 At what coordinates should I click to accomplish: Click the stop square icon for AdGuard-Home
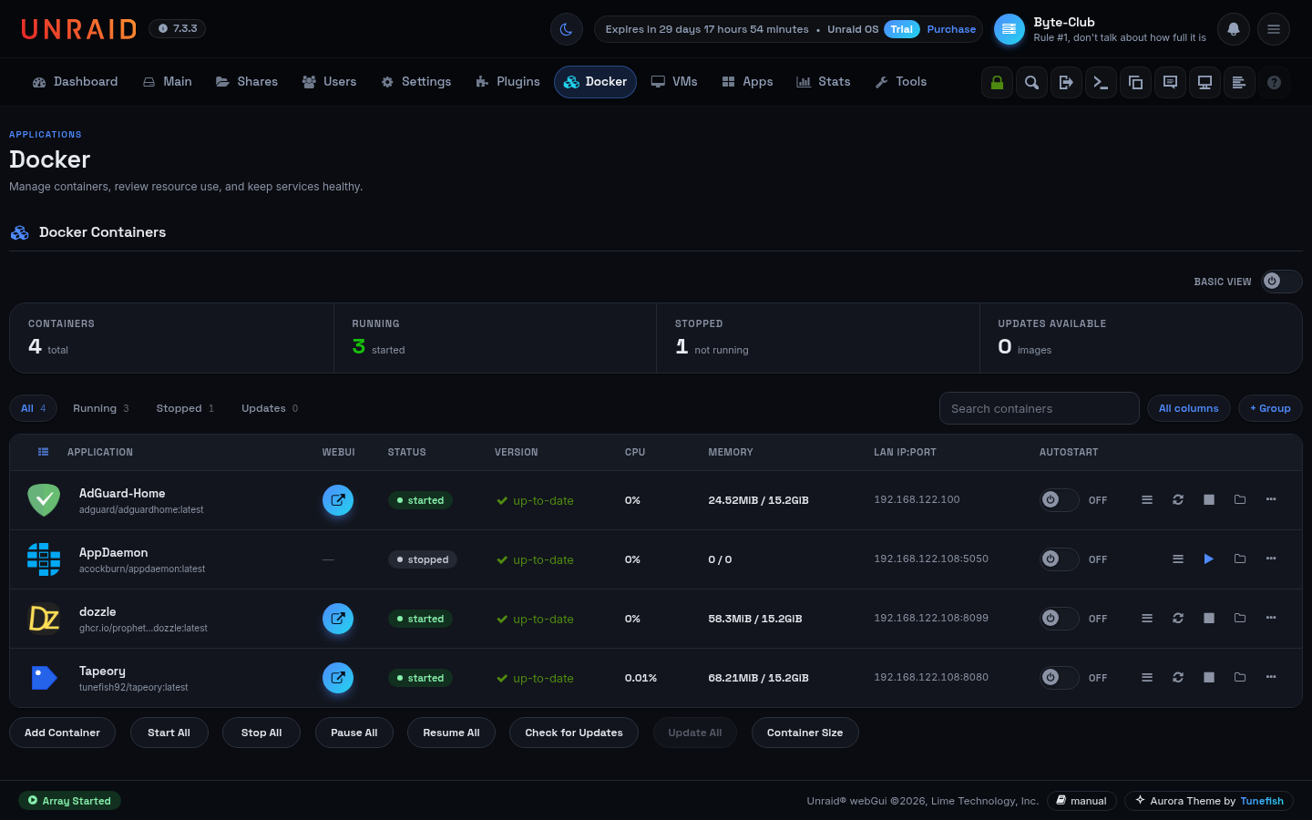click(1209, 499)
